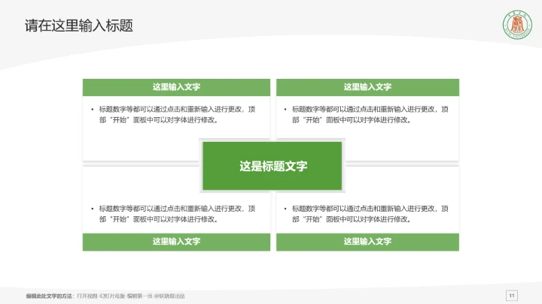Click the slide page number 11 box

coord(512,296)
